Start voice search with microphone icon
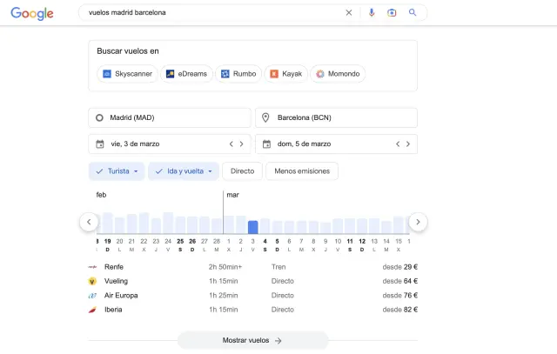 (x=372, y=13)
